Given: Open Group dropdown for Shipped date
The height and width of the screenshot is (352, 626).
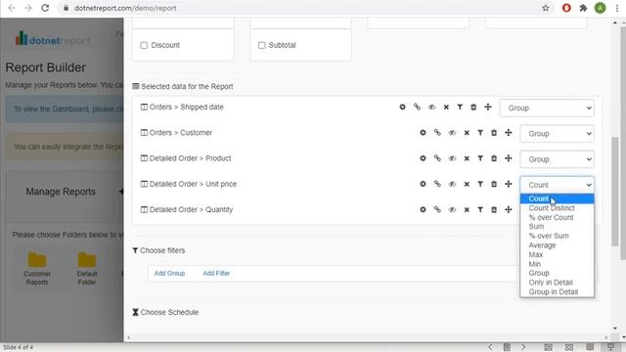Looking at the screenshot, I should 547,108.
